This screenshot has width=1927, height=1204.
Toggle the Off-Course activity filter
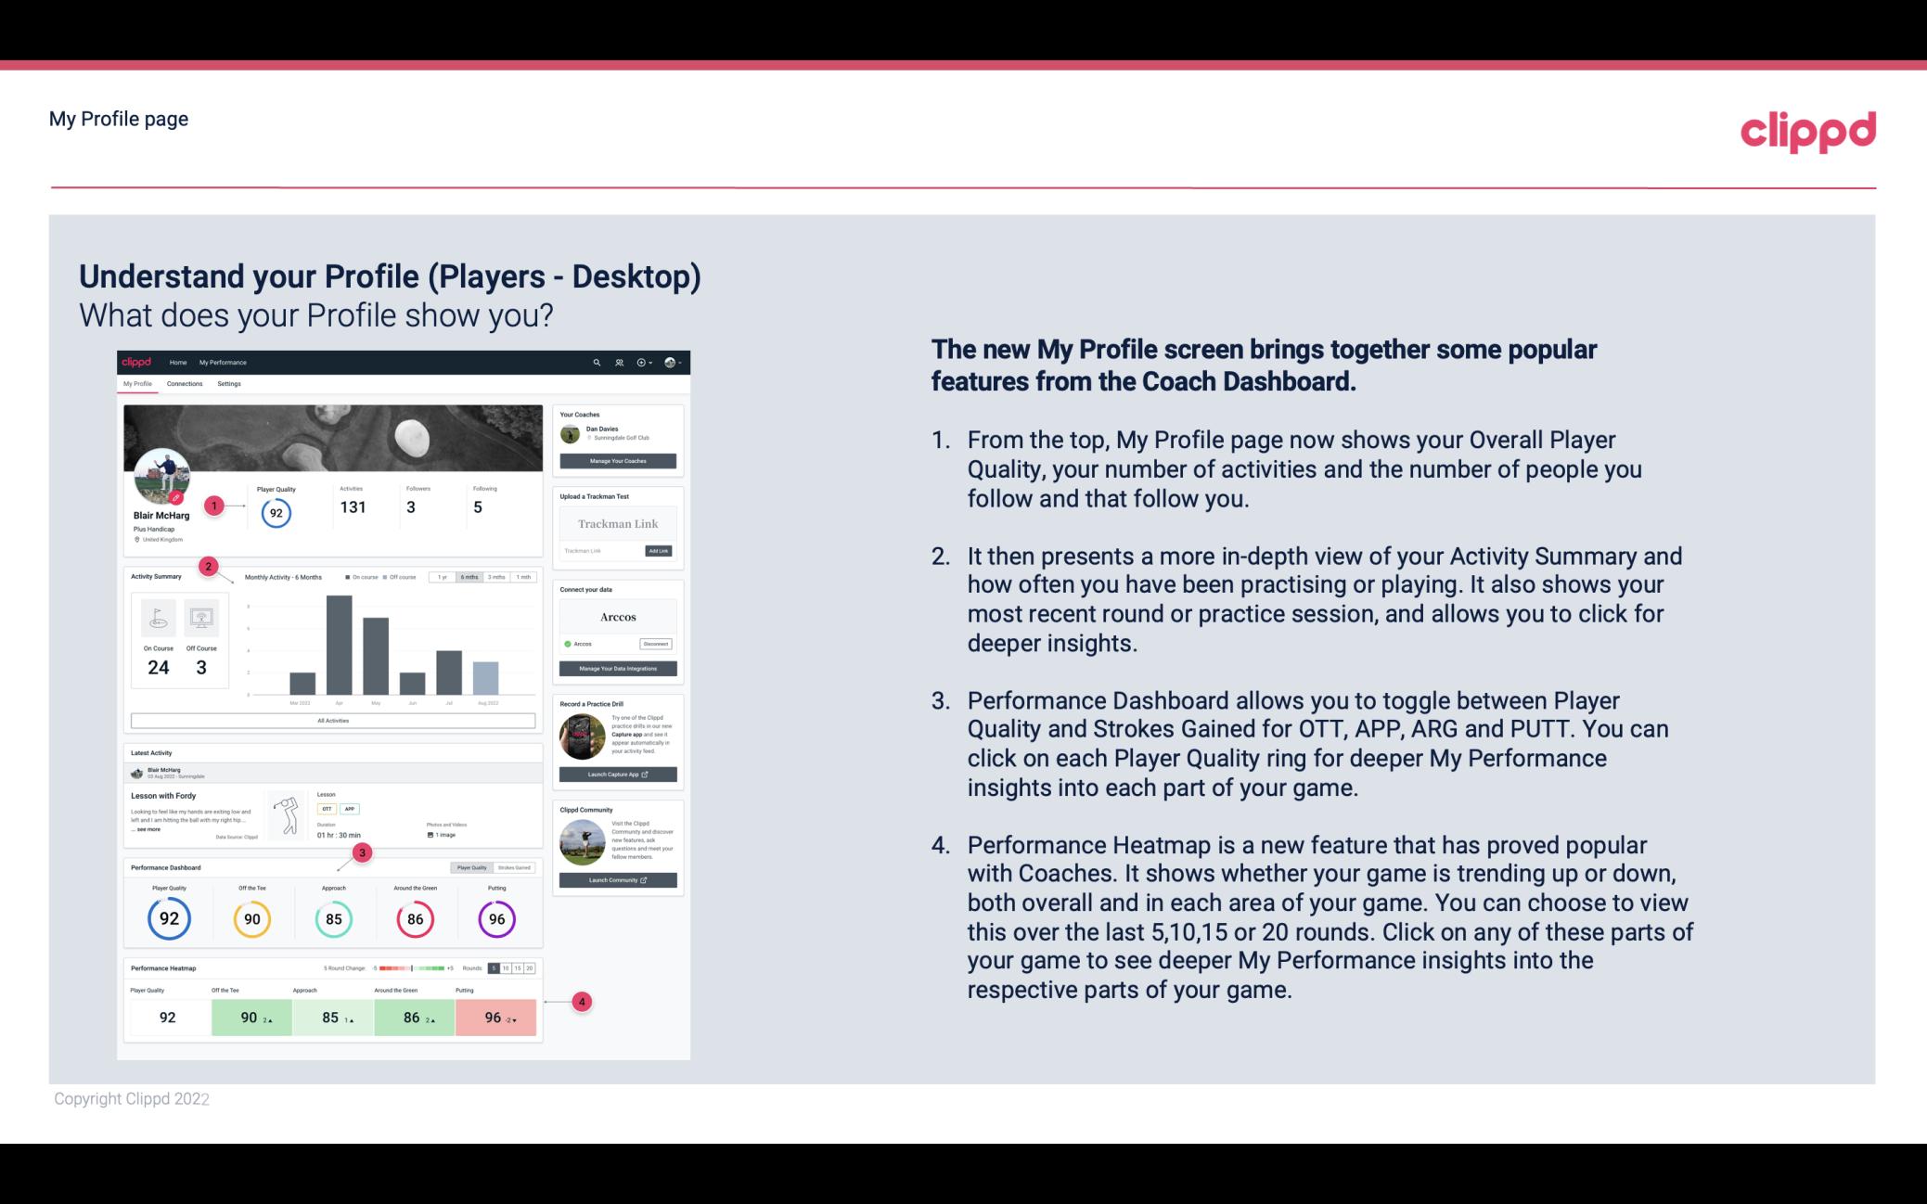tap(404, 579)
